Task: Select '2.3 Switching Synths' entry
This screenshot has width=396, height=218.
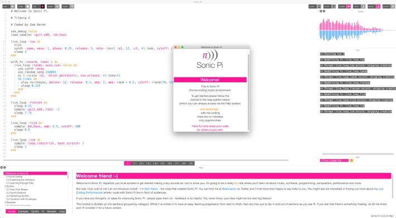Action: 35,196
